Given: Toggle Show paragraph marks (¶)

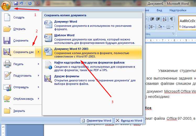Looking at the screenshot, I should tap(171, 19).
